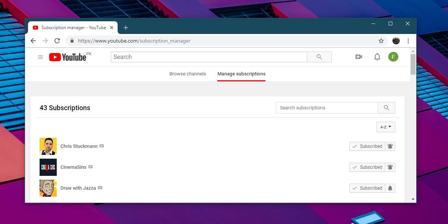Click the main search magnifier button

click(319, 57)
